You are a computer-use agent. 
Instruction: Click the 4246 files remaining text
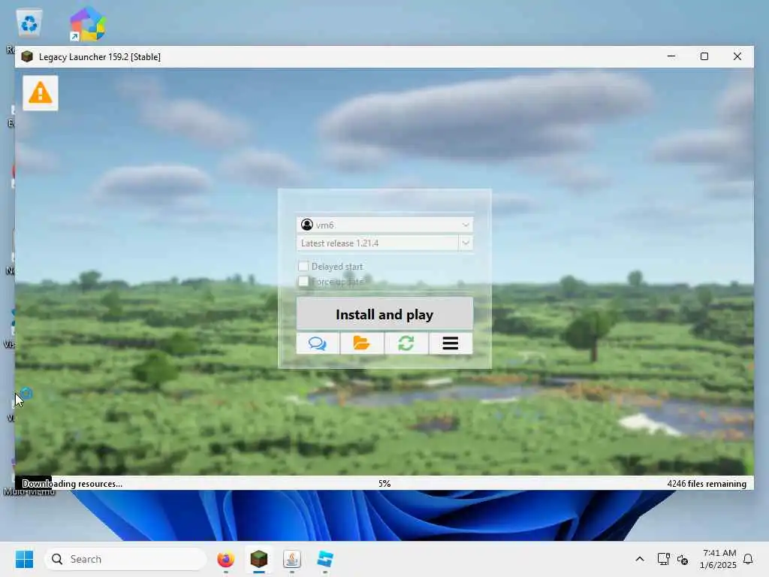click(x=706, y=483)
